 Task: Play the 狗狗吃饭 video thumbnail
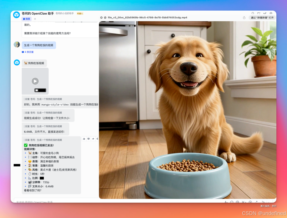(35, 81)
